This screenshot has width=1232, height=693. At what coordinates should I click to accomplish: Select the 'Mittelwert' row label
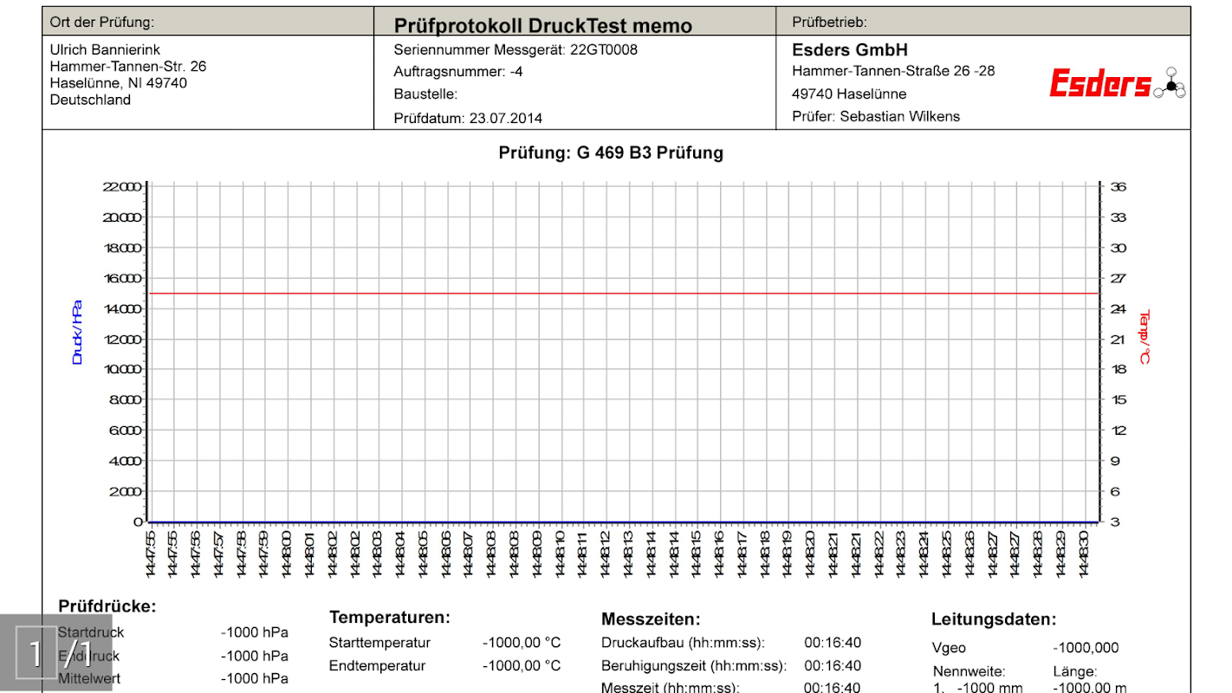(x=89, y=678)
